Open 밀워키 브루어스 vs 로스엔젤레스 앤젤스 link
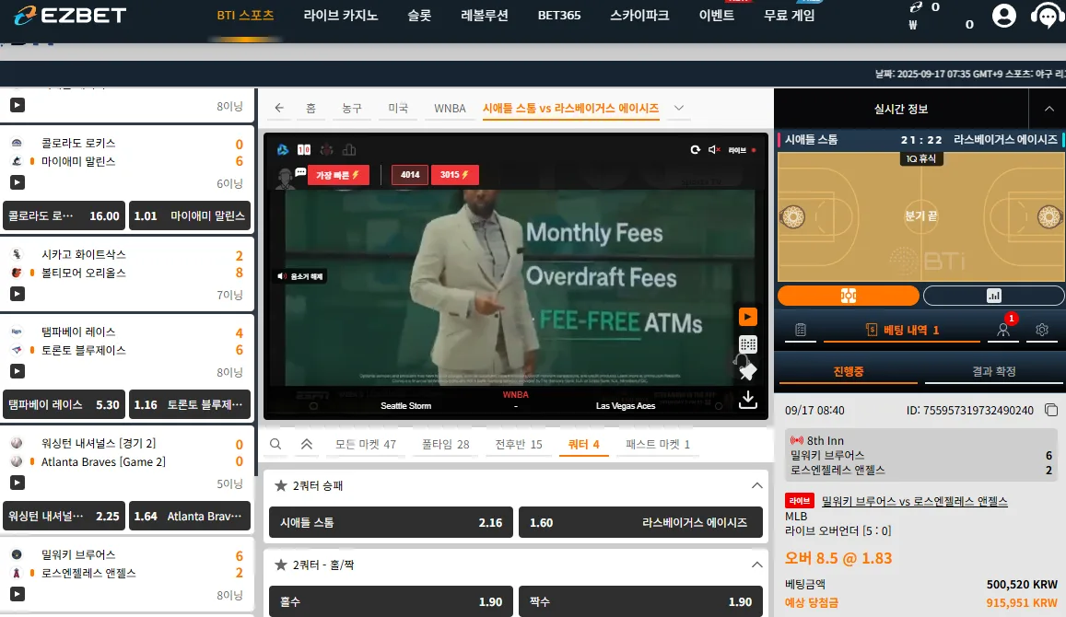This screenshot has width=1066, height=617. [914, 501]
